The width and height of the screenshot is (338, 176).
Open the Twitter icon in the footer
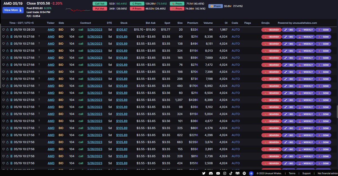click(204, 173)
